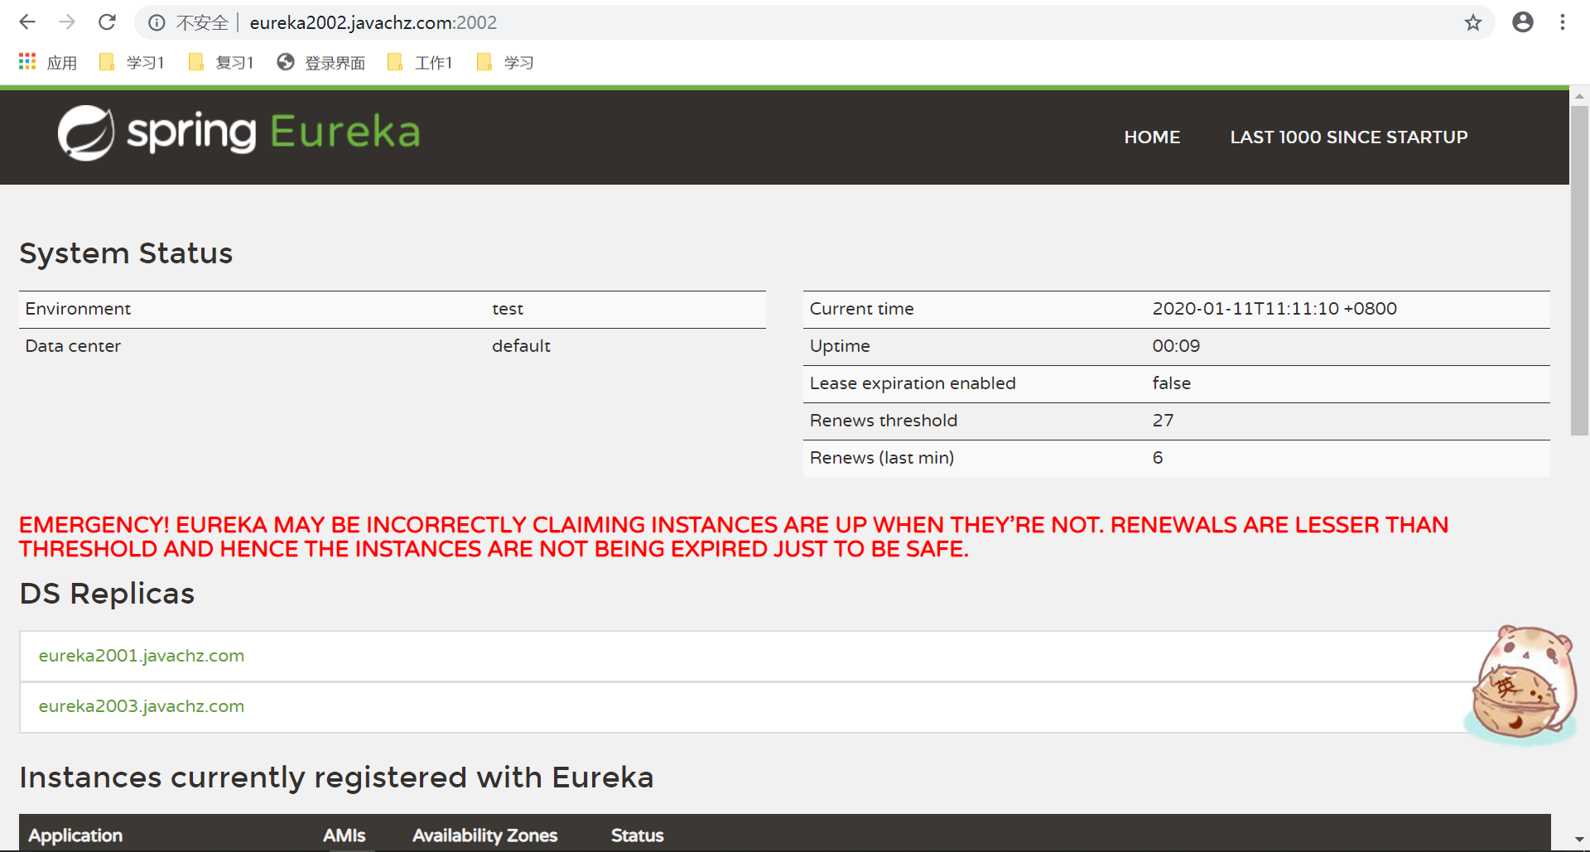Click the Data center value default
1590x852 pixels.
pyautogui.click(x=521, y=346)
